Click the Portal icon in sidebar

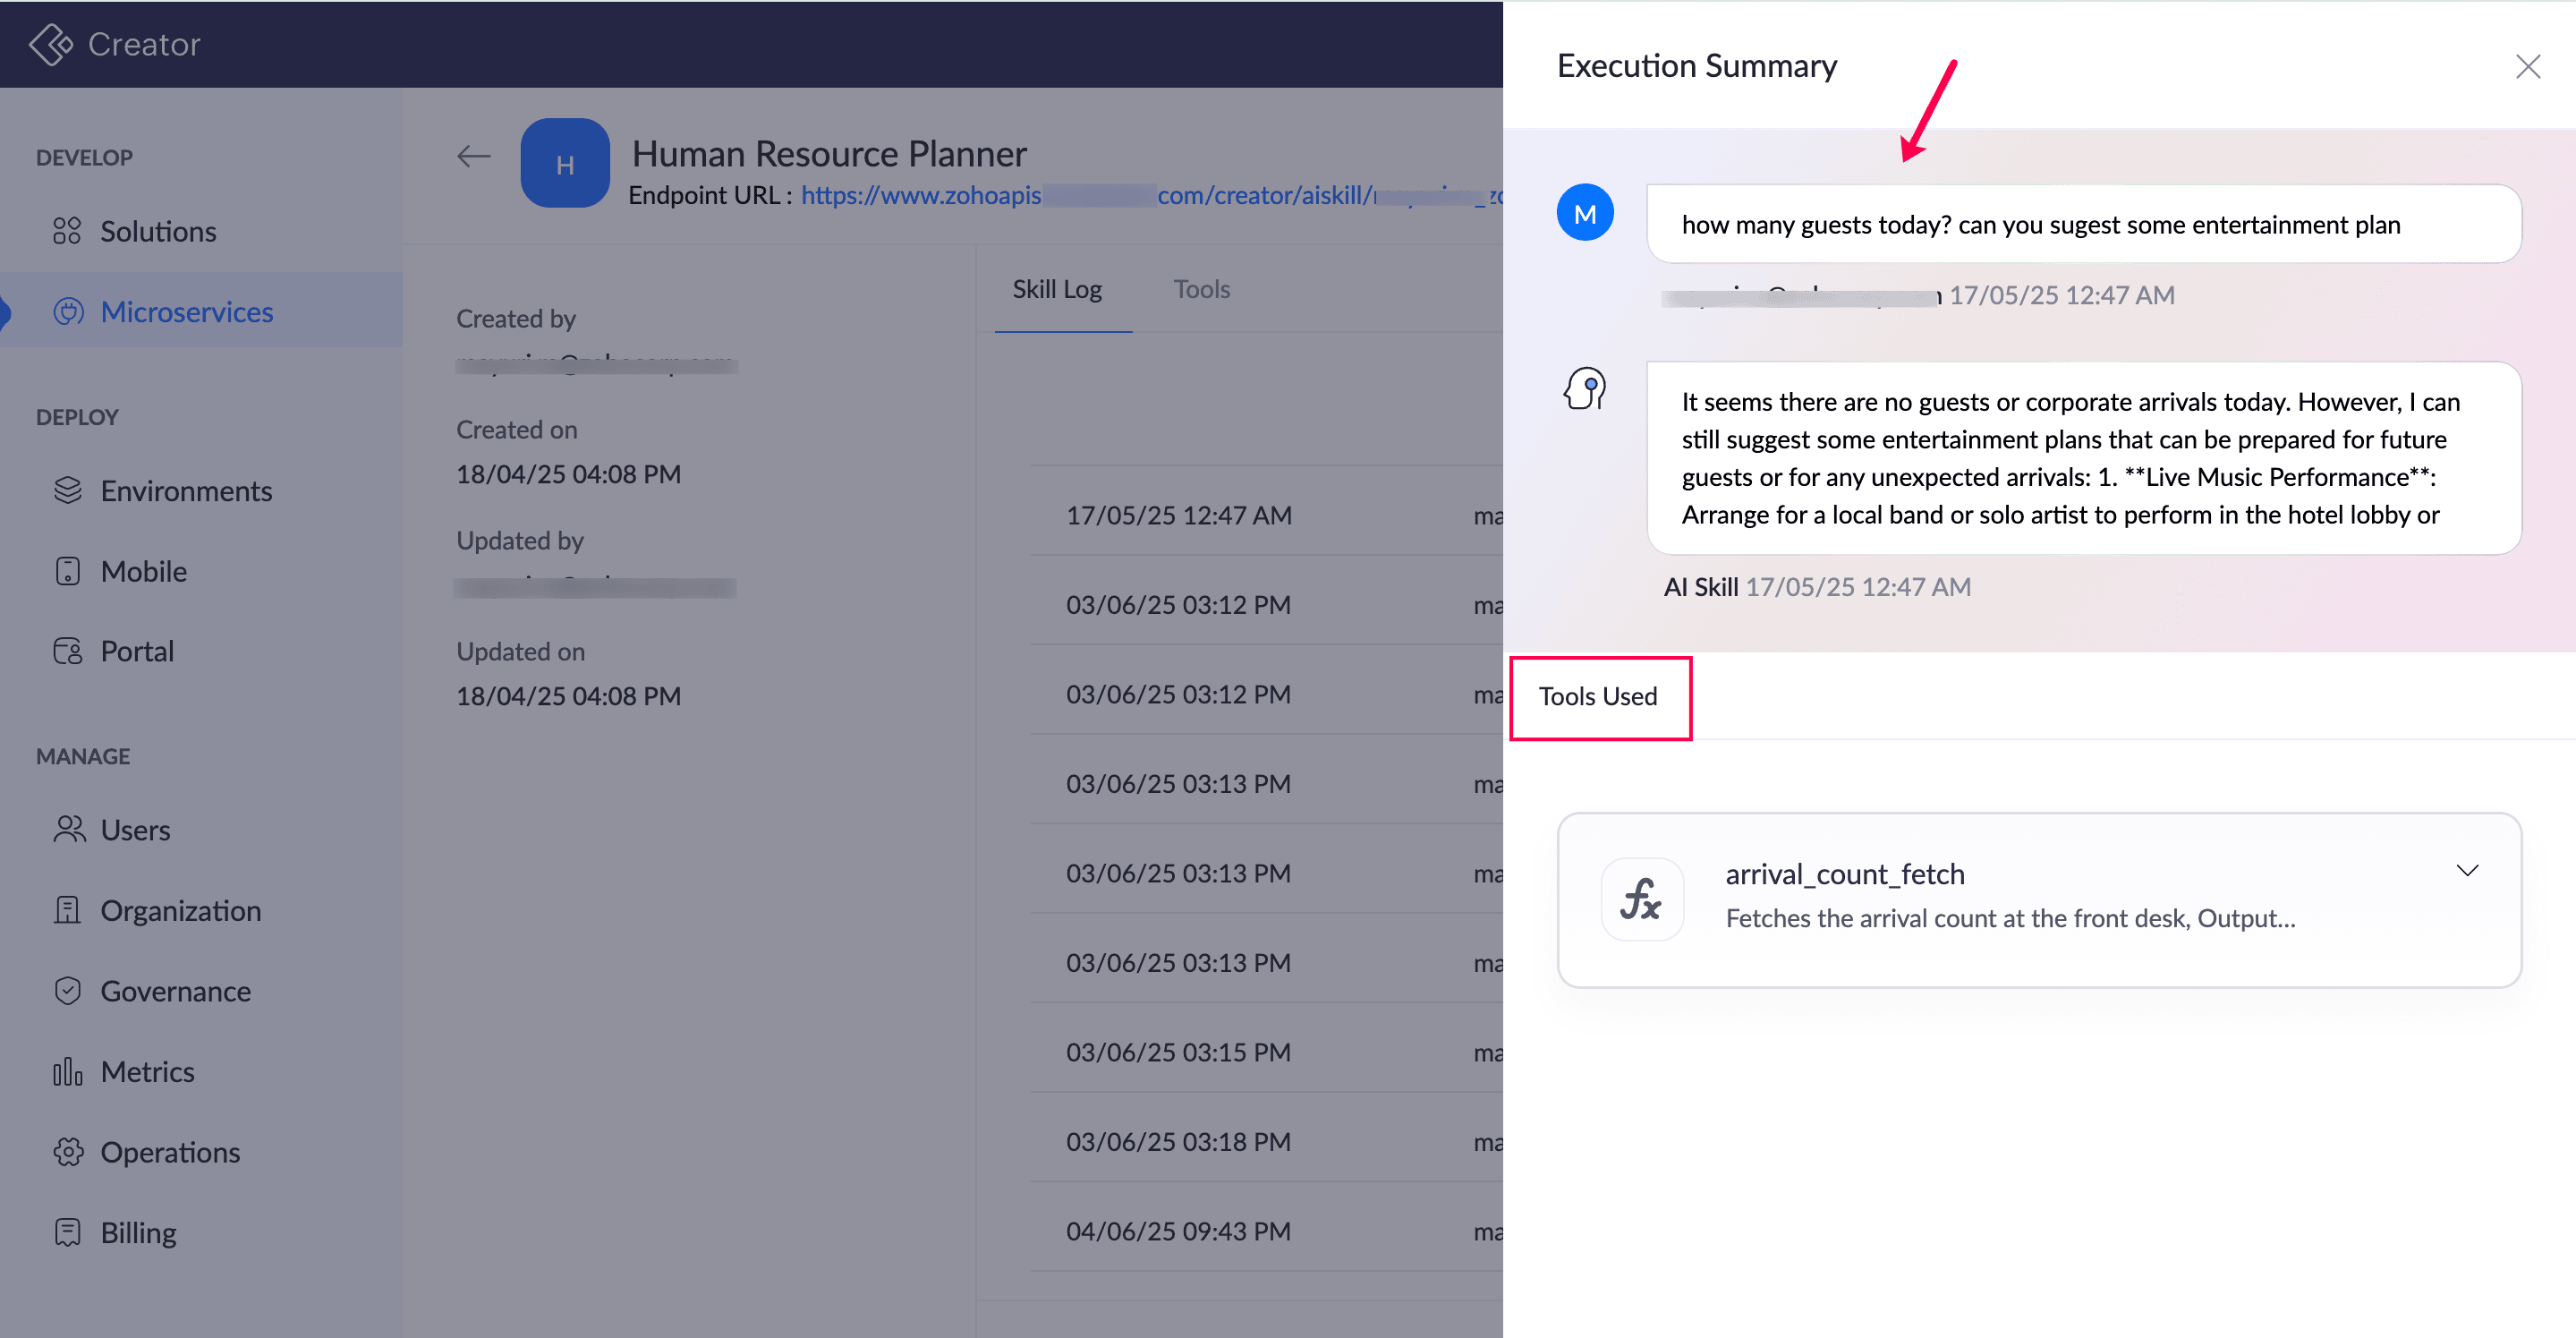click(x=67, y=651)
